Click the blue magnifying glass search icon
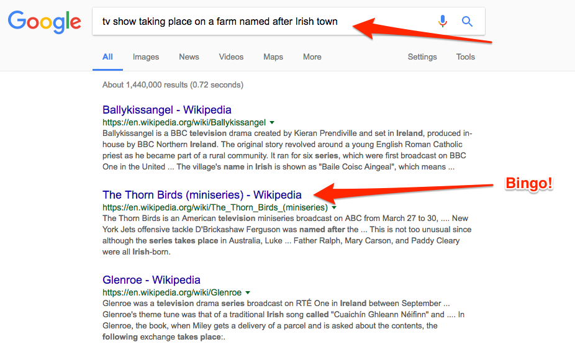575x352 pixels. click(467, 21)
